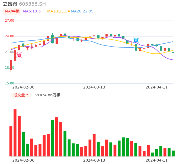Click the VOL:4.86万手 volume label
186x164 pixels.
(48, 95)
